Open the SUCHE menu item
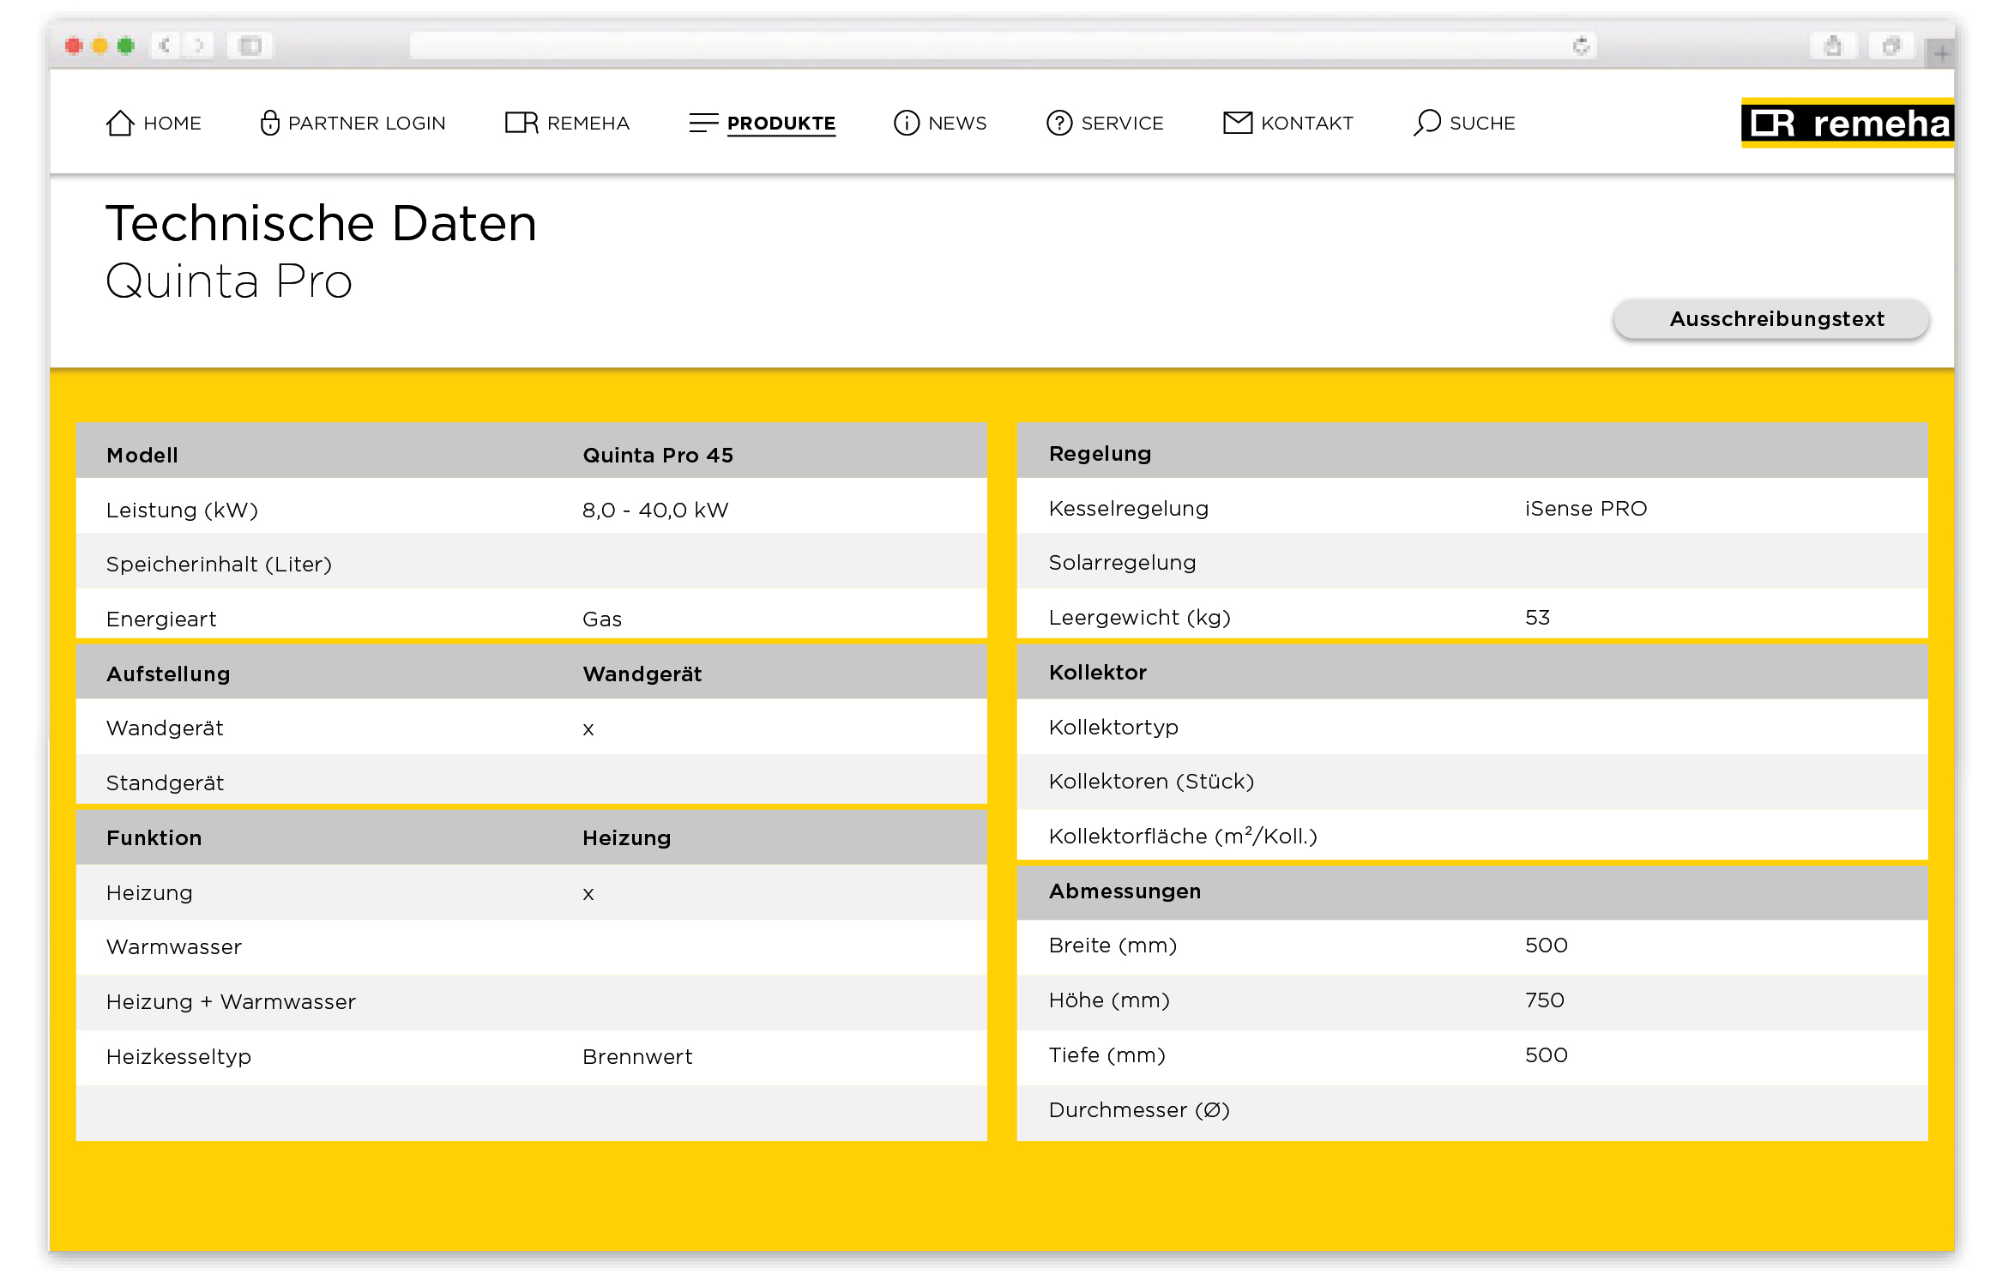 tap(1483, 123)
